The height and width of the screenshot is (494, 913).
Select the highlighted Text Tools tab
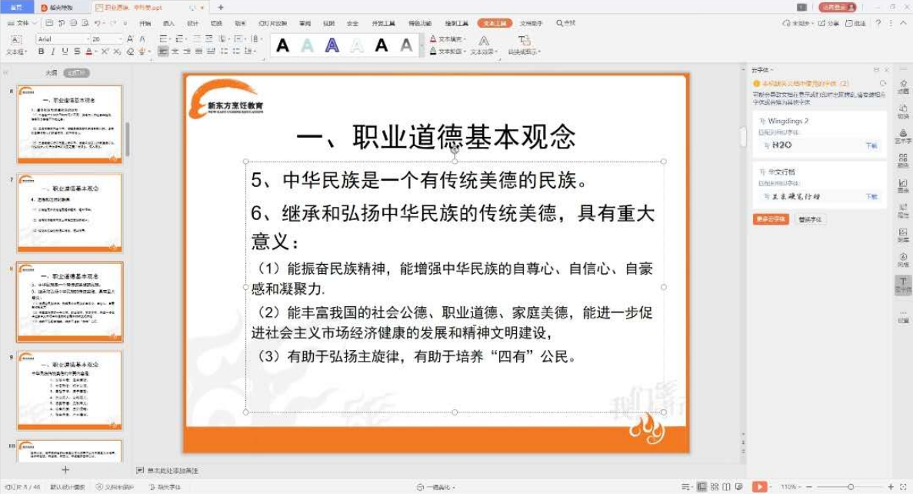coord(495,23)
